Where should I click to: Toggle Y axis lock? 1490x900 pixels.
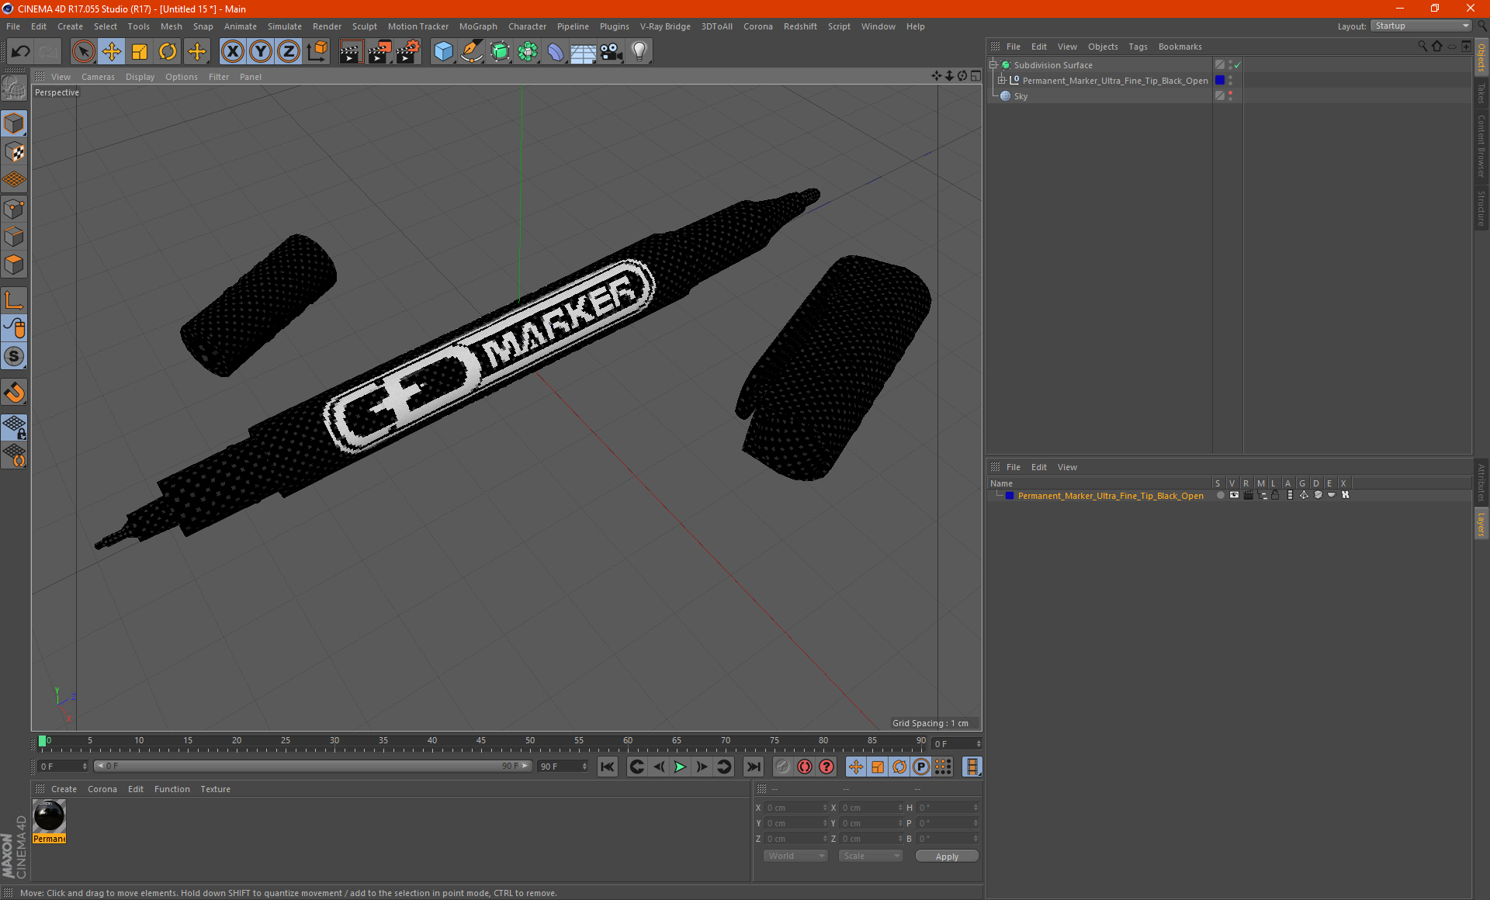261,52
